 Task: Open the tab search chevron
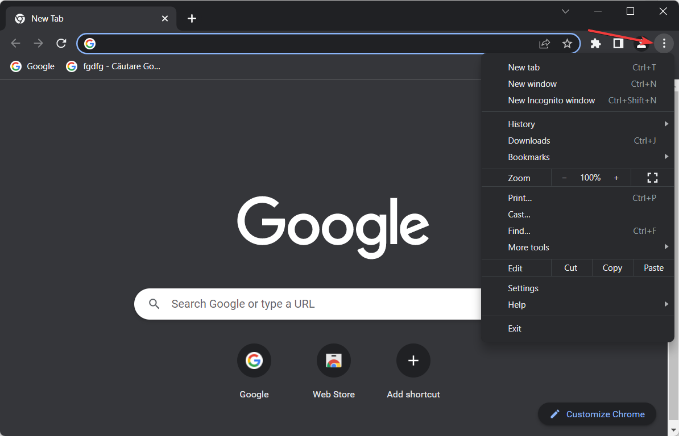[565, 11]
